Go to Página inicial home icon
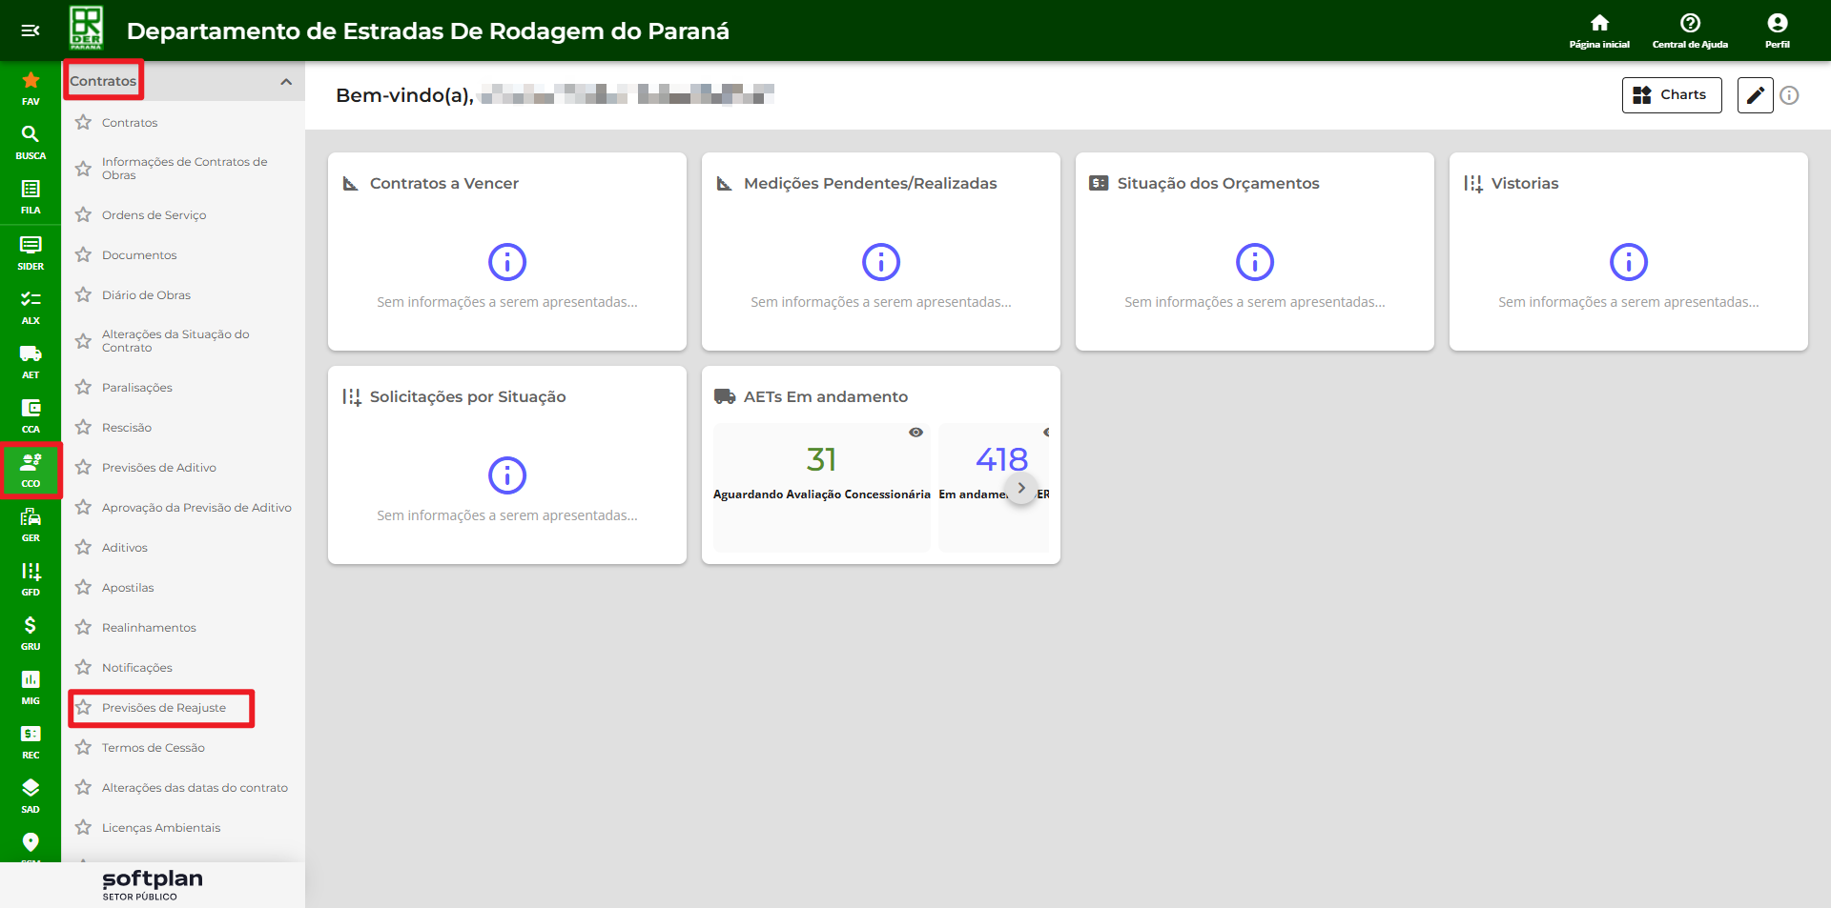 [x=1599, y=30]
